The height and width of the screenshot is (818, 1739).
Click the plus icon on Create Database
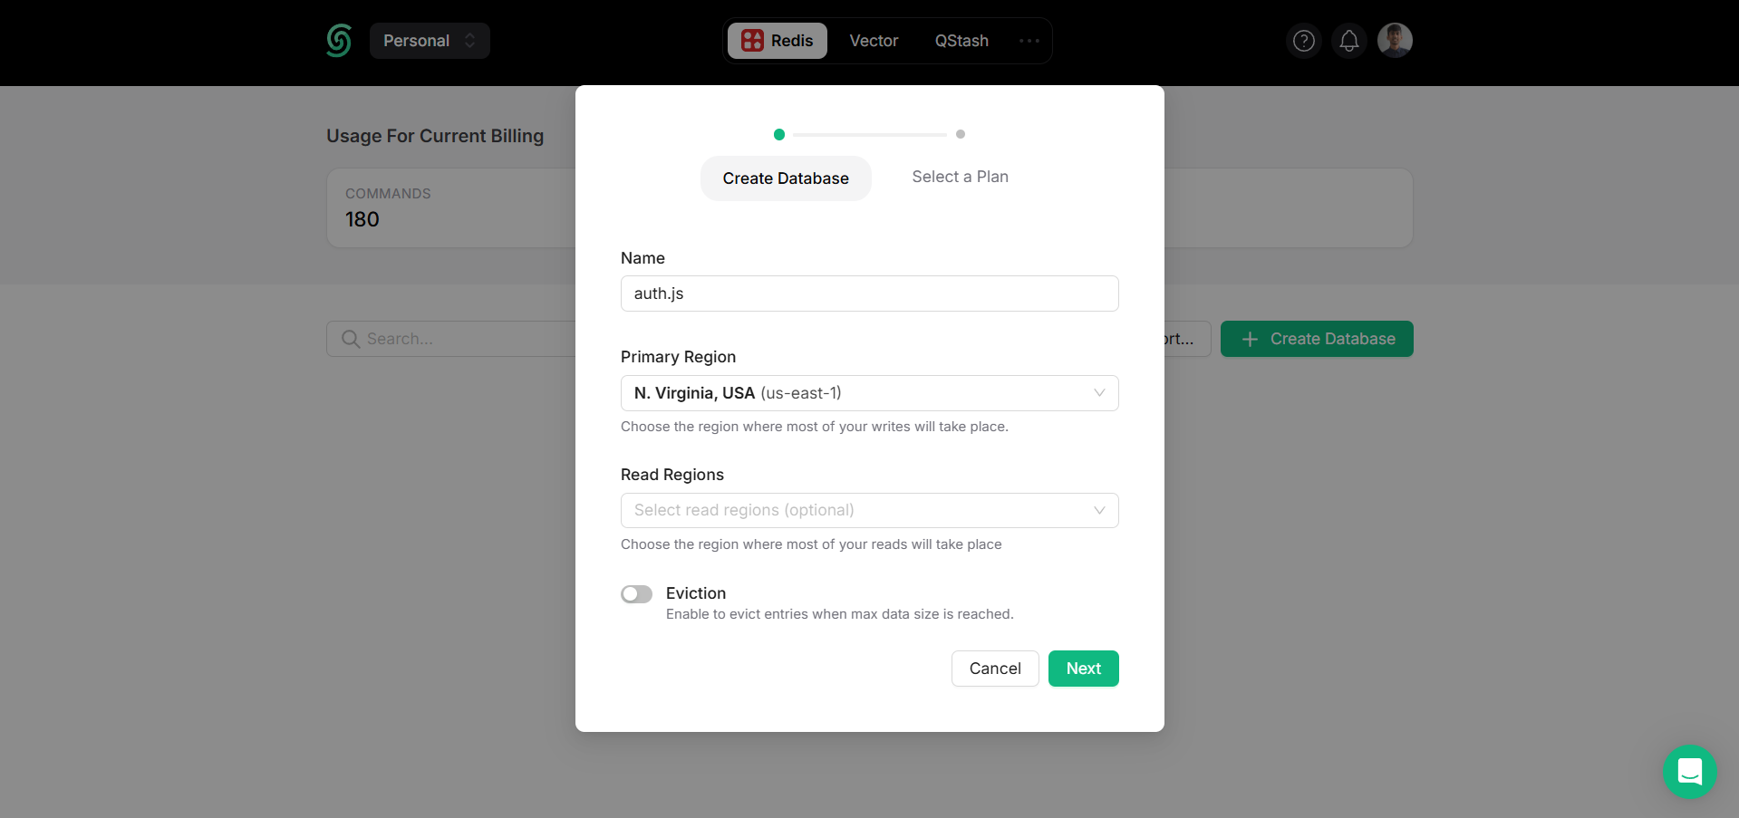coord(1249,339)
